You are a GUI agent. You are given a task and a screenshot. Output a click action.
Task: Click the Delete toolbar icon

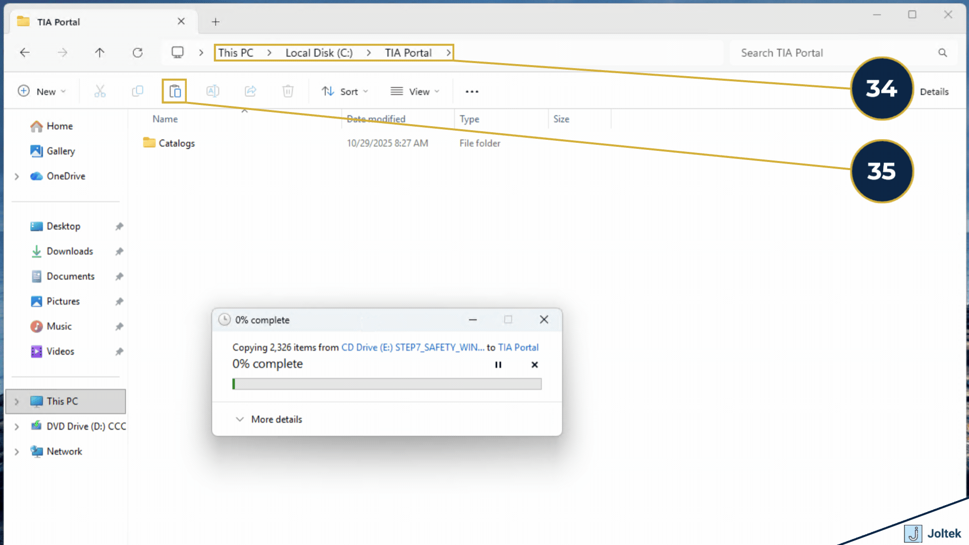288,91
